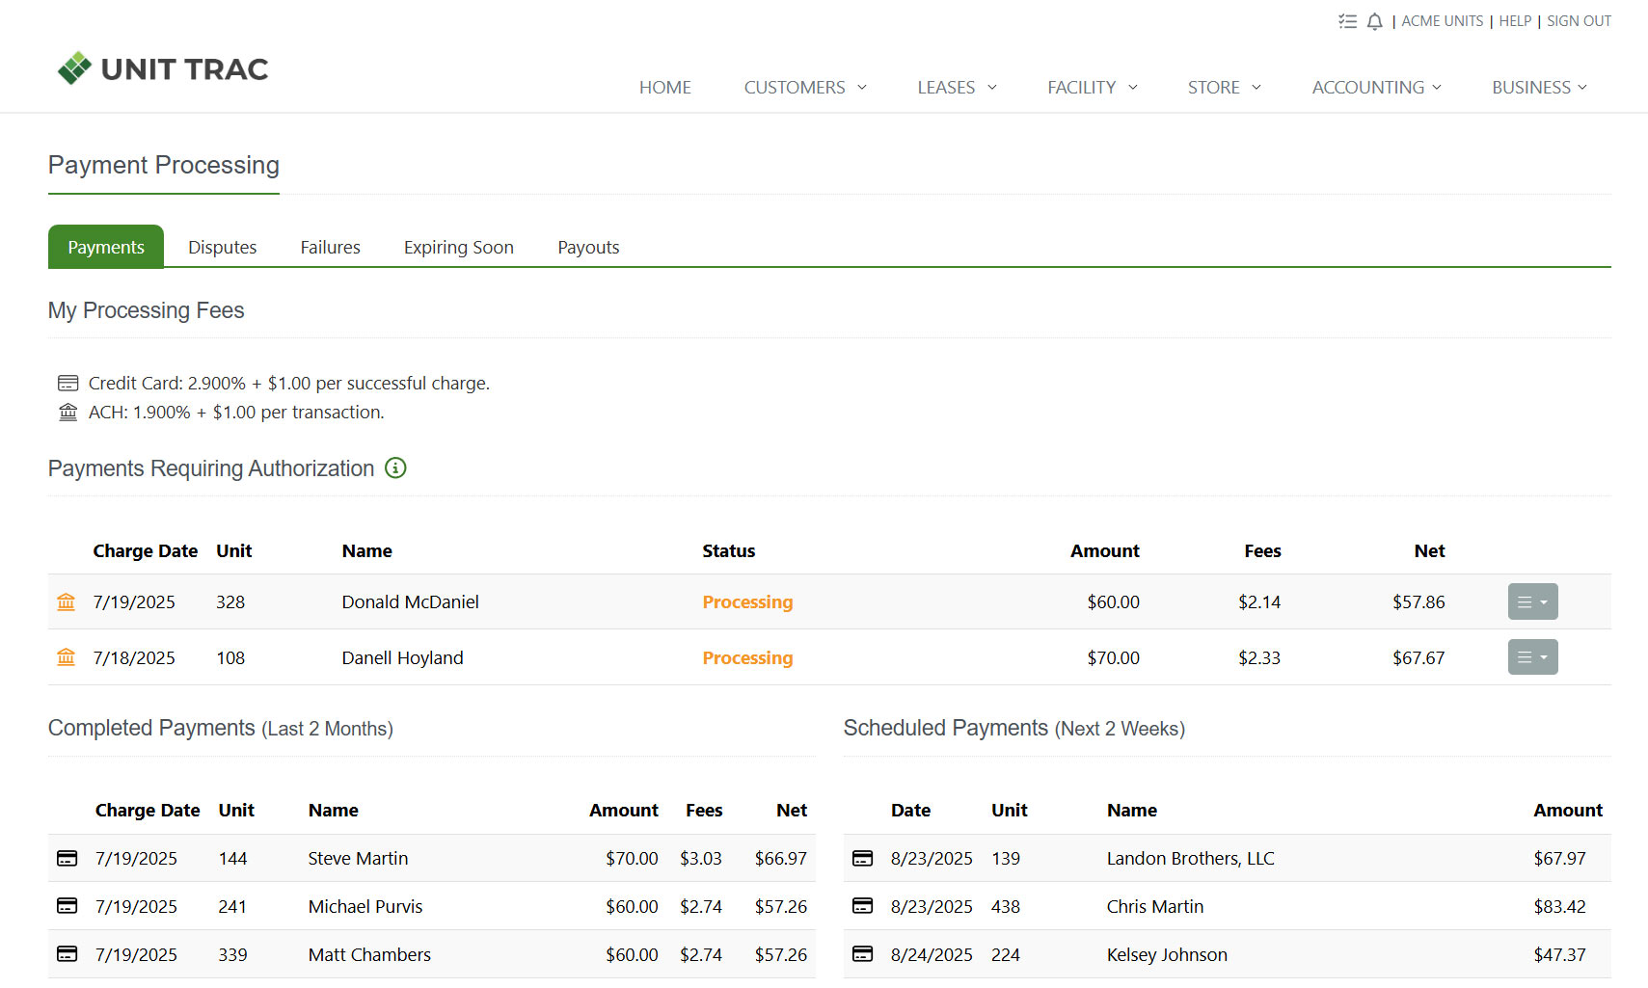Viewport: 1648px width, 988px height.
Task: Switch to the Disputes tab
Action: [222, 247]
